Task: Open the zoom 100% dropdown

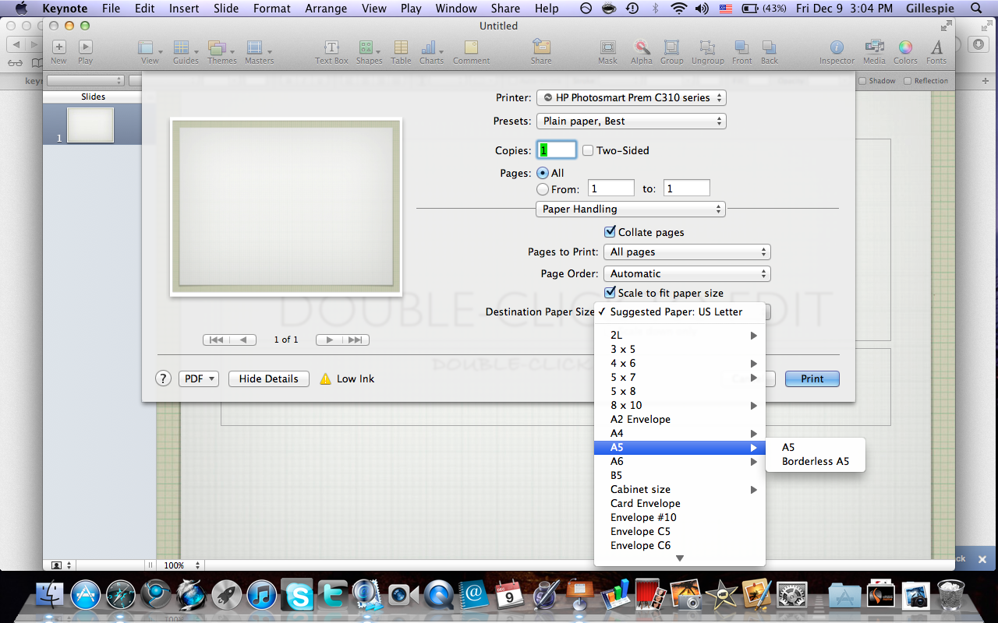Action: click(182, 565)
